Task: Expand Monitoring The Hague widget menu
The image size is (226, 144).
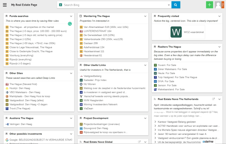Action: (145, 16)
